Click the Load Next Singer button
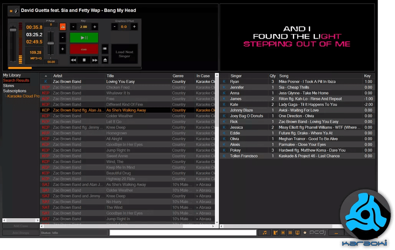 click(x=124, y=54)
